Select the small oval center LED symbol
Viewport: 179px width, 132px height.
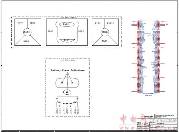pos(67,92)
